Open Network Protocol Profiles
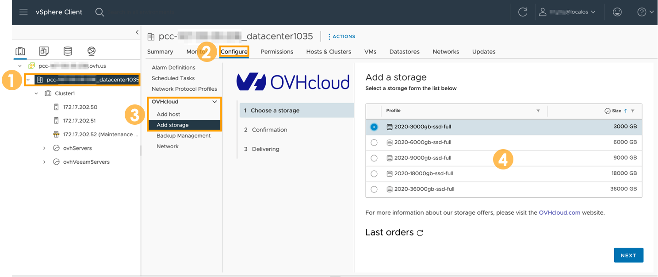Image resolution: width=658 pixels, height=277 pixels. click(184, 89)
